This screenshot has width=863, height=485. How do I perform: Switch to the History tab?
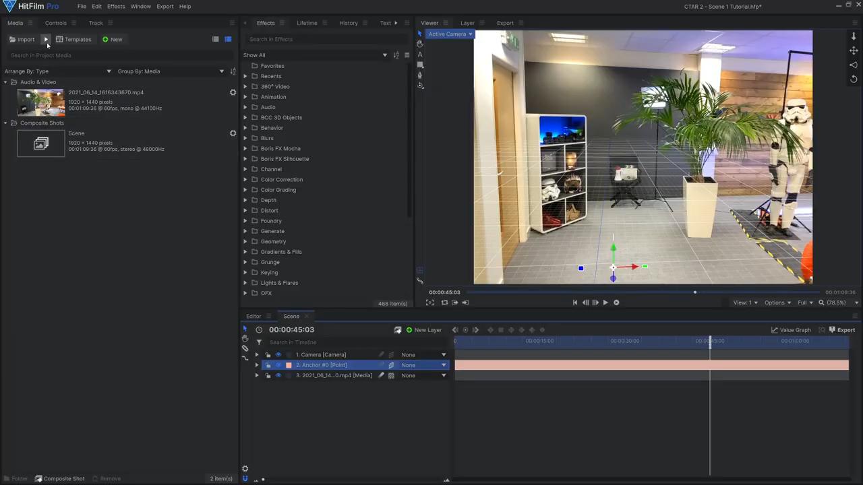[x=349, y=23]
